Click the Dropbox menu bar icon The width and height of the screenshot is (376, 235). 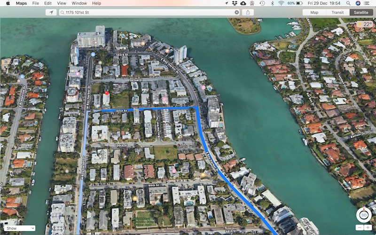coord(233,3)
